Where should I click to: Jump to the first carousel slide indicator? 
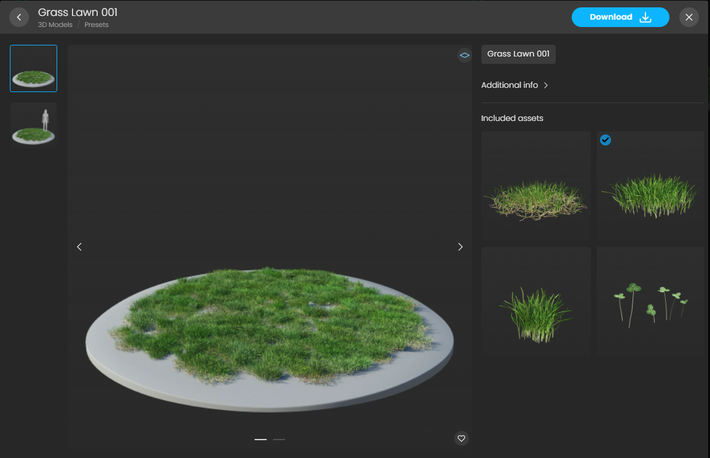pos(261,440)
